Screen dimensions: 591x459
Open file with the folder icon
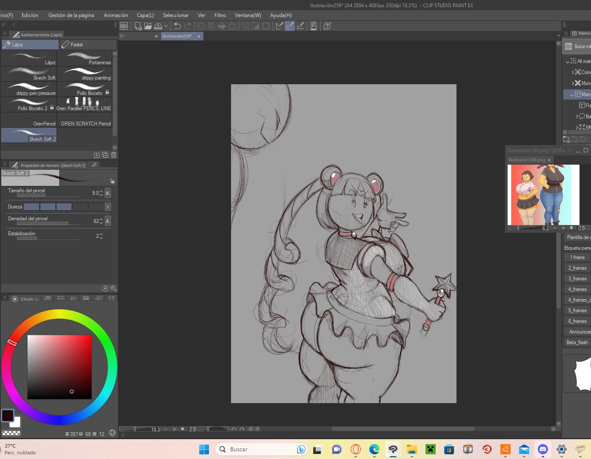pyautogui.click(x=148, y=26)
